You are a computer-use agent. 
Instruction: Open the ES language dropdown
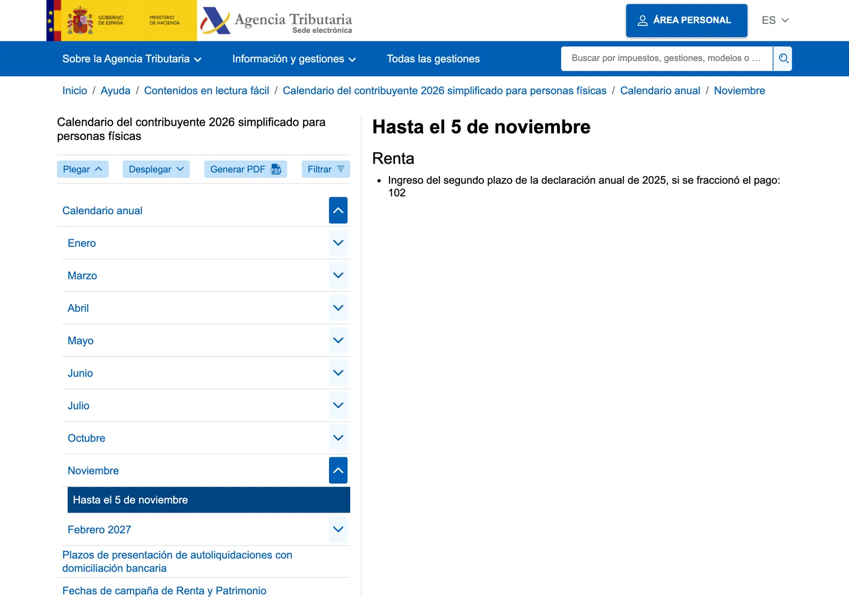click(775, 20)
